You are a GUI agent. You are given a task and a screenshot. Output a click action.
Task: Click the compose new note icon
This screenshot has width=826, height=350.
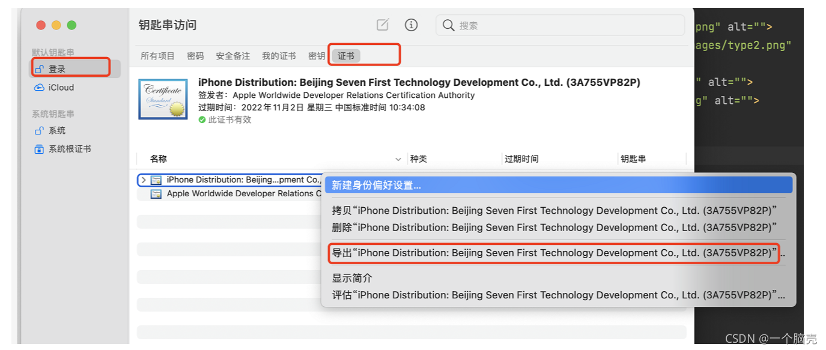(x=383, y=25)
